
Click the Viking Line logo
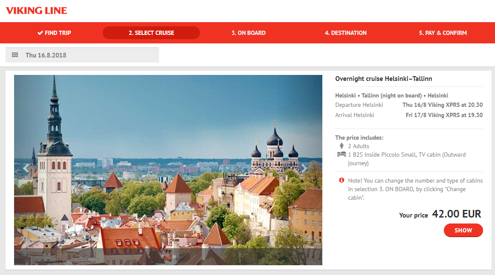(37, 11)
